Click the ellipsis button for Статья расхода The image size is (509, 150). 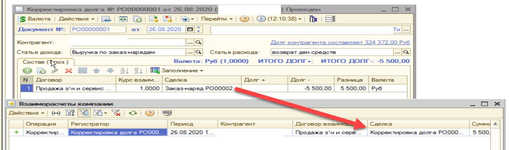pyautogui.click(x=398, y=52)
